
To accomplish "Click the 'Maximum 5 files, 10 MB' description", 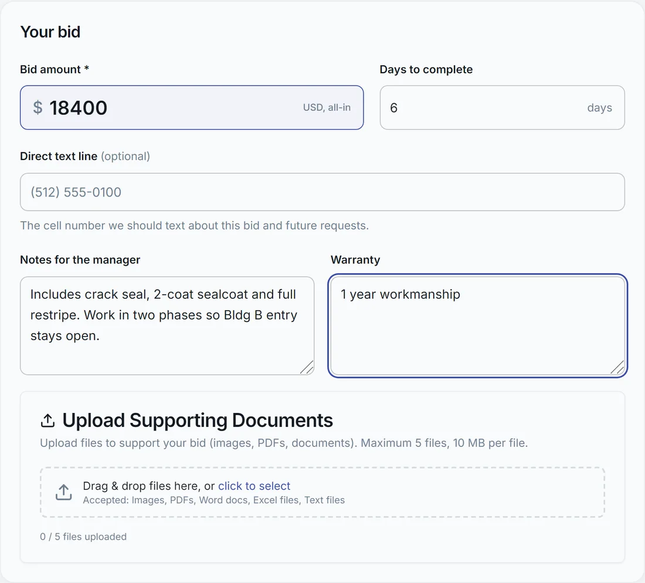I will point(284,443).
